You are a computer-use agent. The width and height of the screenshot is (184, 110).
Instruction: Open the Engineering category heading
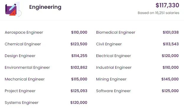point(45,7)
